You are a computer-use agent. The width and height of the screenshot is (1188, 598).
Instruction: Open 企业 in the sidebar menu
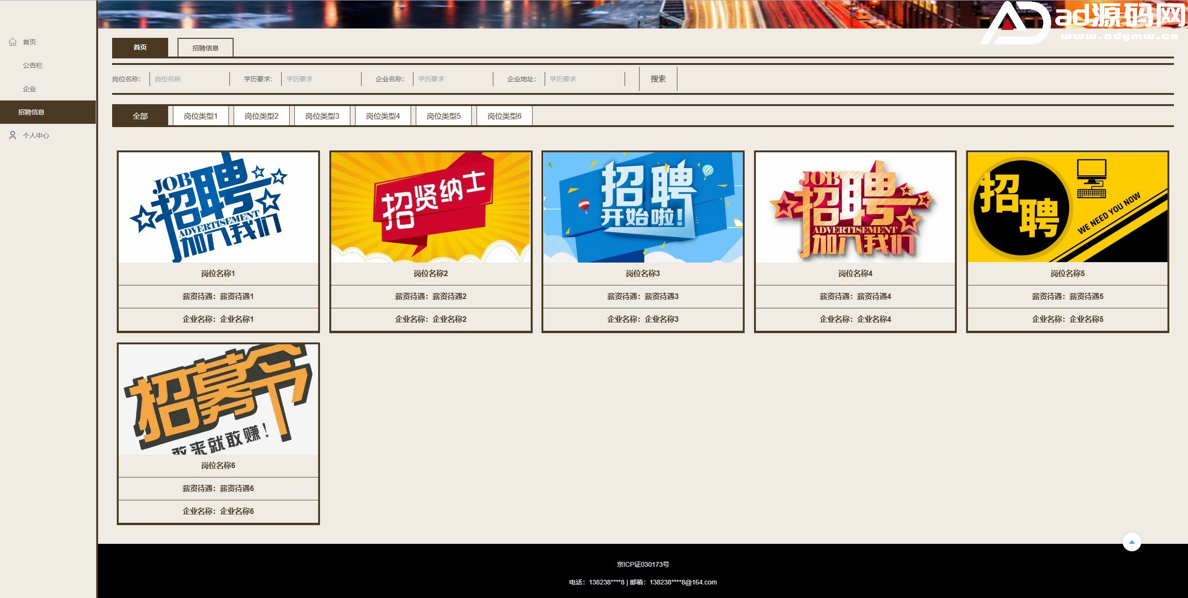click(x=29, y=89)
